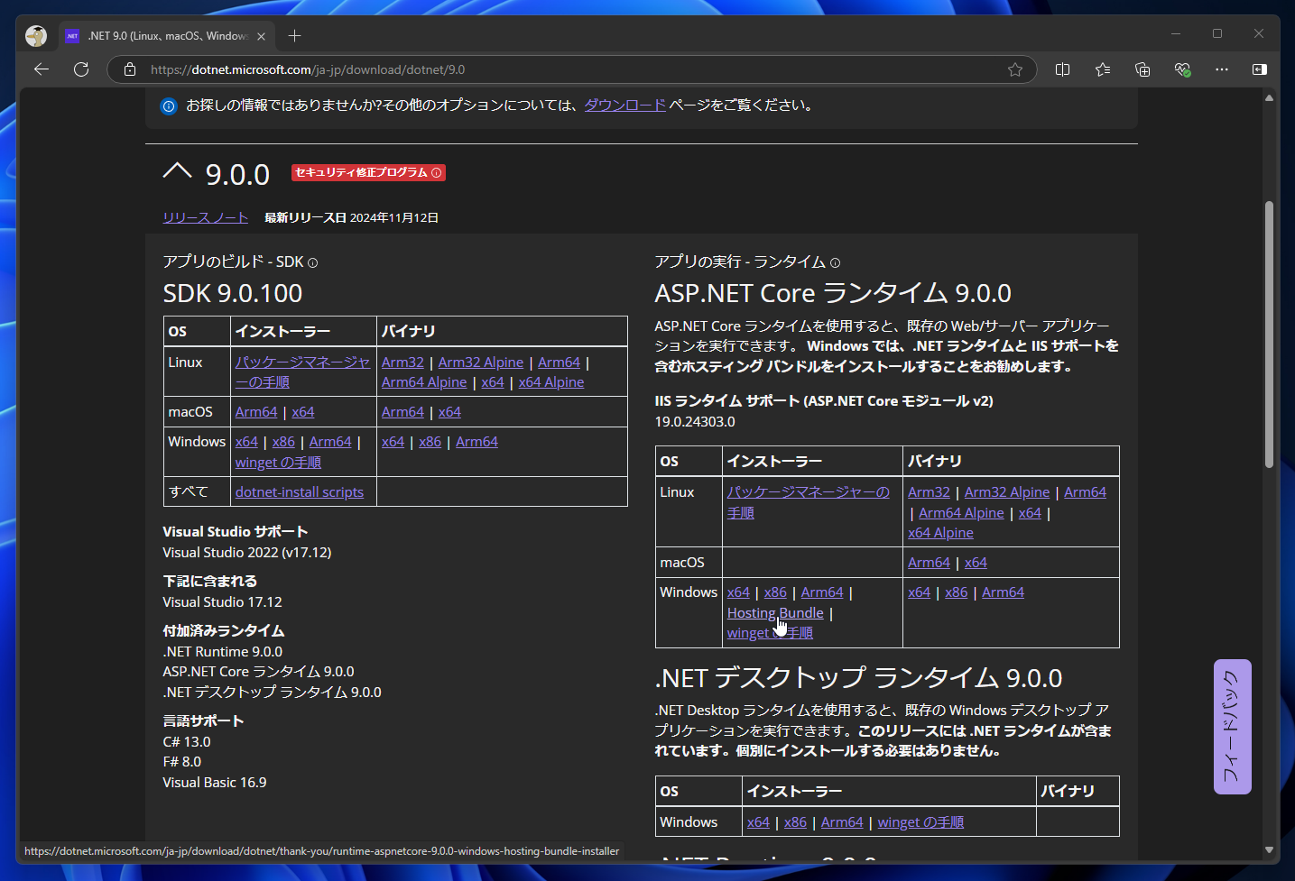Screen dimensions: 1295x881
Task: Add page to favorites with star icon
Action: coord(1015,69)
